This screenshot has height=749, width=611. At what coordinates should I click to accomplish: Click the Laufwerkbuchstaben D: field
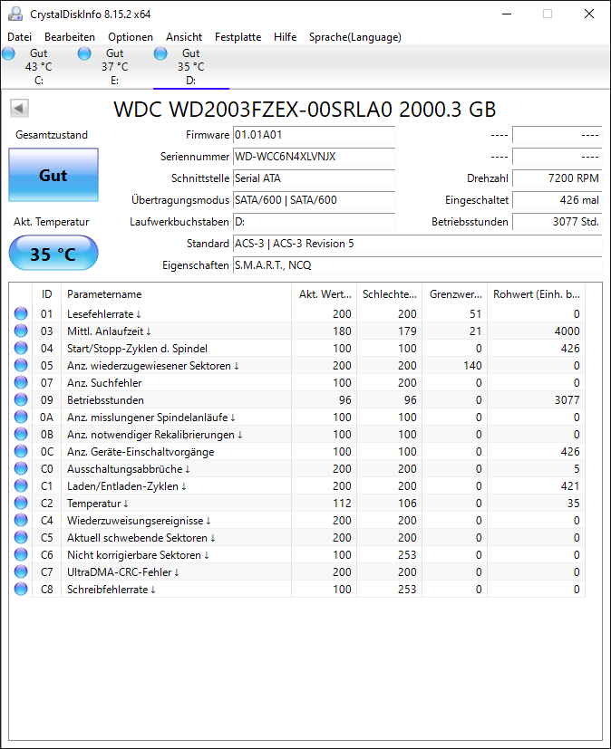[314, 222]
